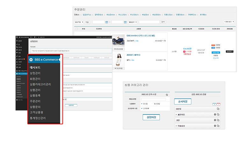The image size is (242, 144).
Task: Click woman in white top product thumbnail
Action: 118,60
